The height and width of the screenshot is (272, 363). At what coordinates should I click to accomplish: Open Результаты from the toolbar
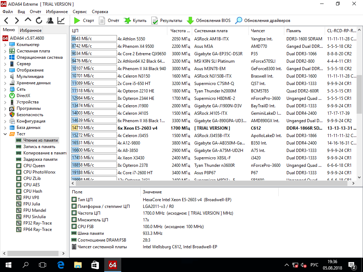167,21
